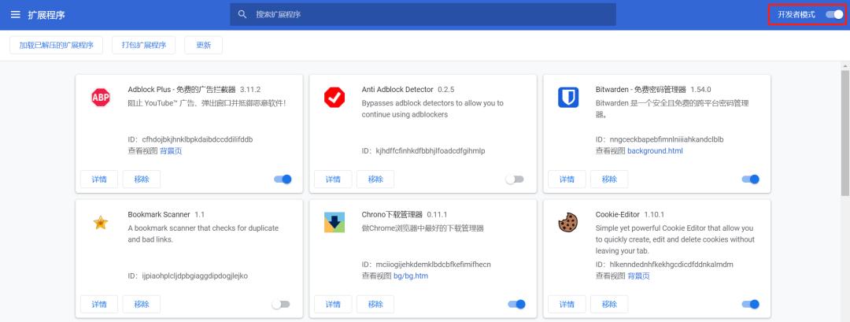
Task: Click Cookie-Editor extension ID text
Action: (x=664, y=265)
